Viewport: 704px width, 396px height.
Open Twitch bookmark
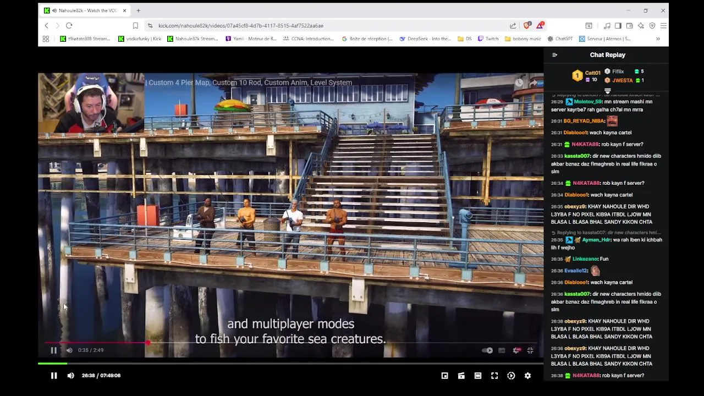tap(488, 39)
